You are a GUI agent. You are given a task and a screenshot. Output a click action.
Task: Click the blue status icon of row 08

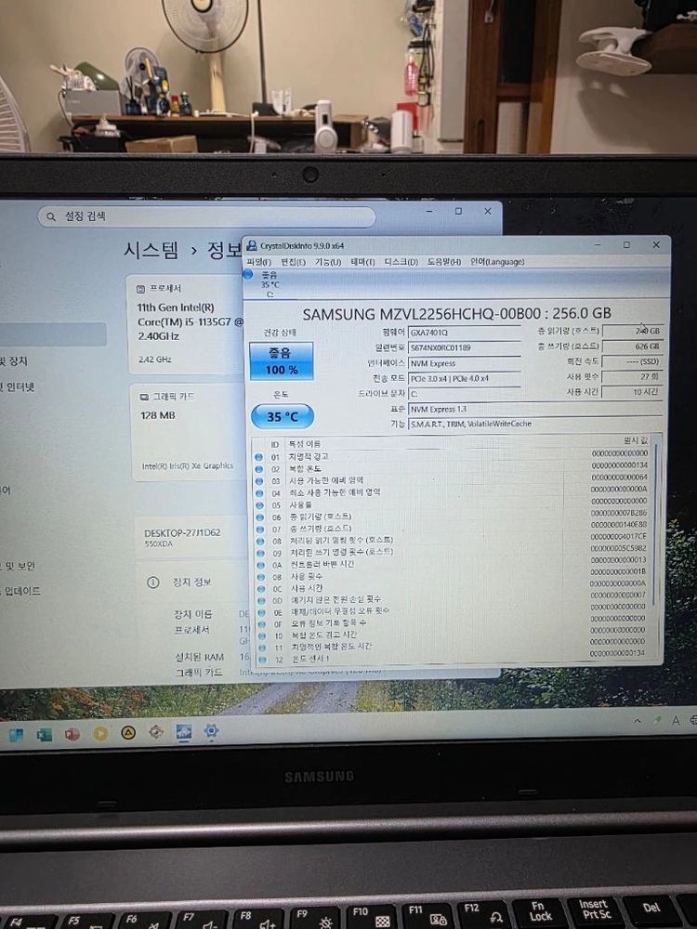260,541
